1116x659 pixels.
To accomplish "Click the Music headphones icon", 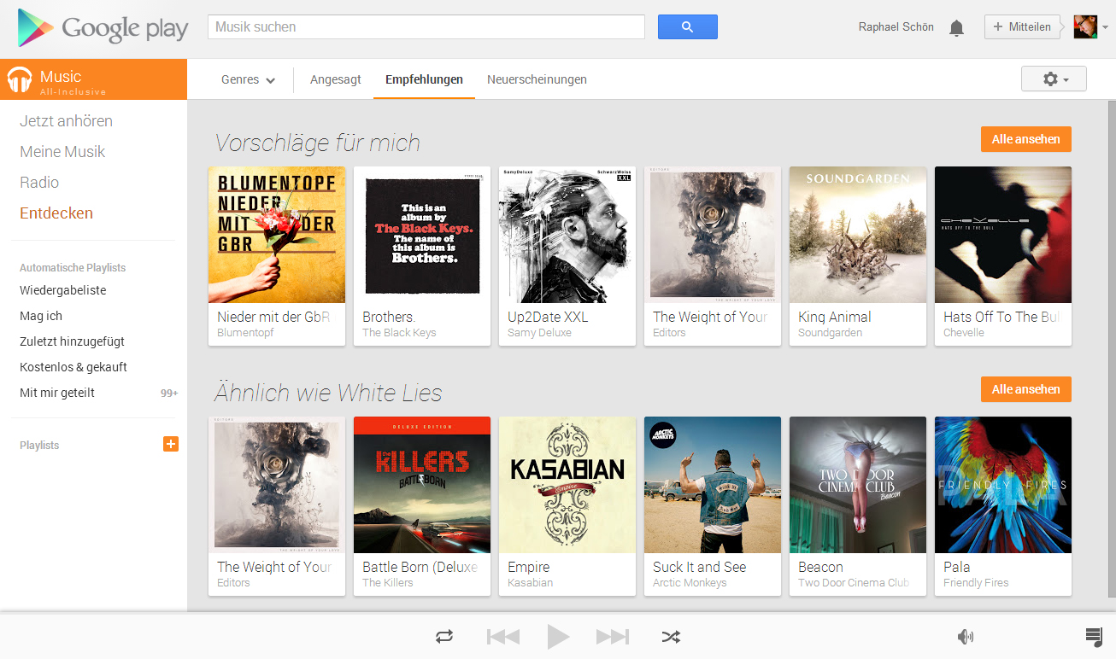I will click(19, 79).
